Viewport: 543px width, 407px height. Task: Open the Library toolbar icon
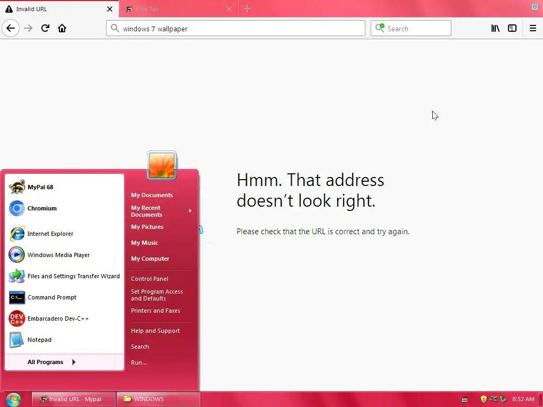coord(495,28)
